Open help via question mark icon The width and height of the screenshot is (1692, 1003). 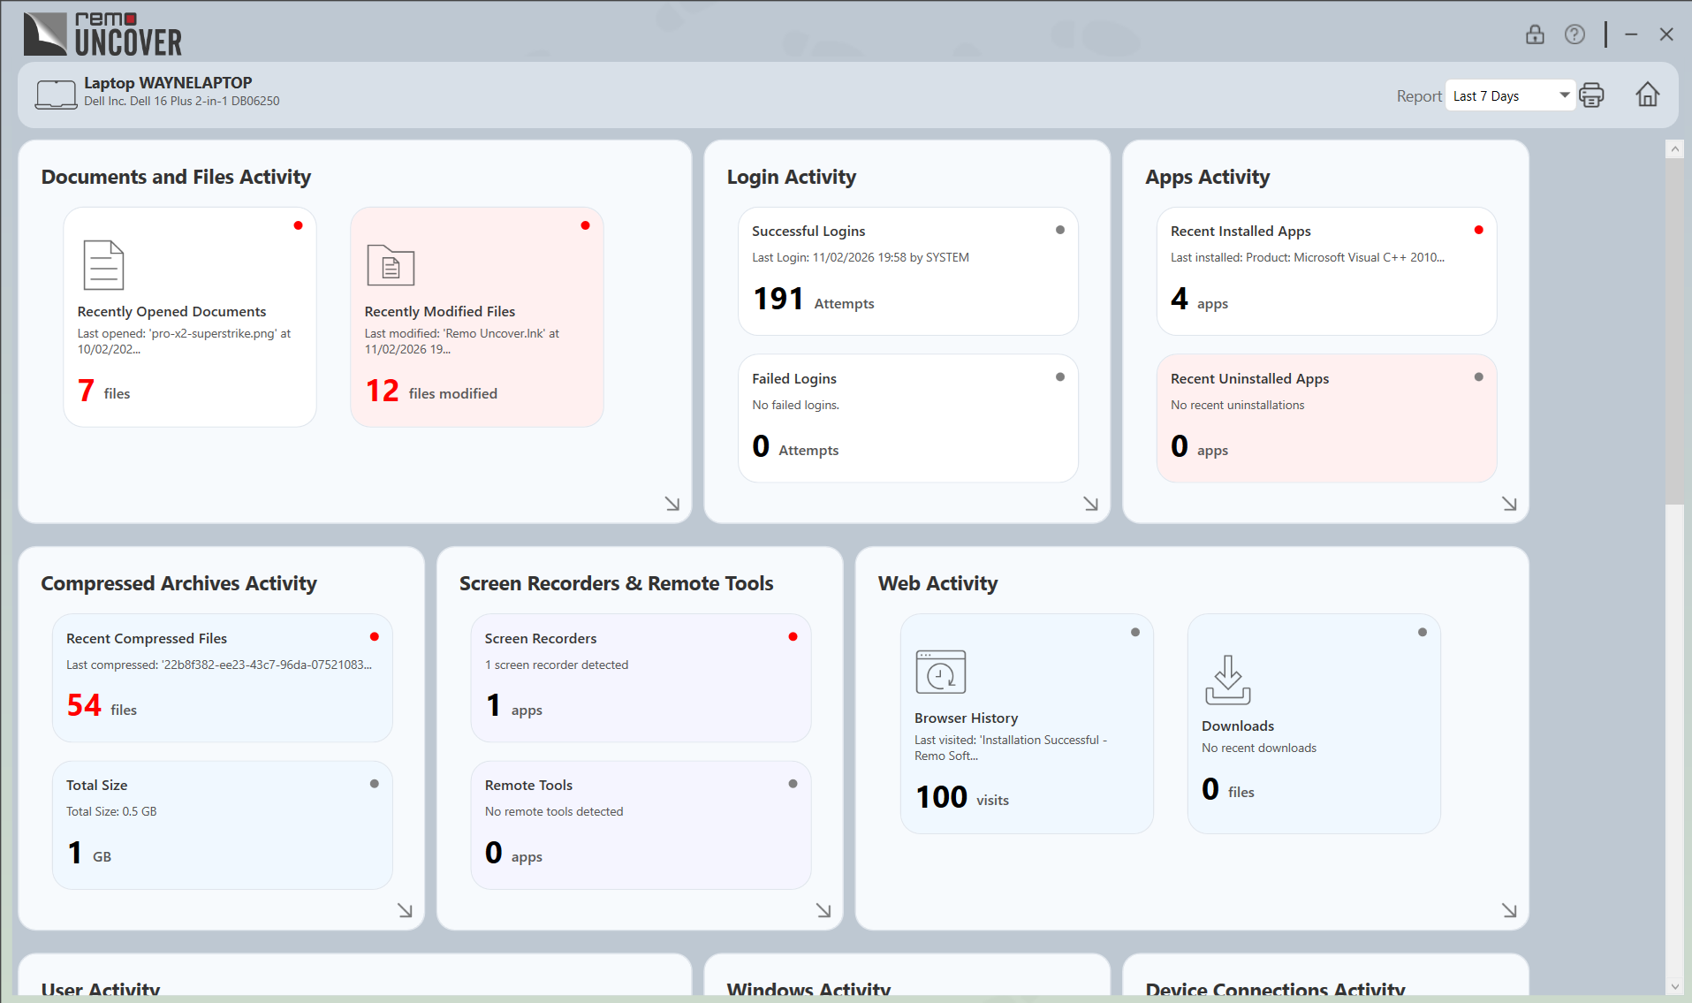click(x=1574, y=34)
